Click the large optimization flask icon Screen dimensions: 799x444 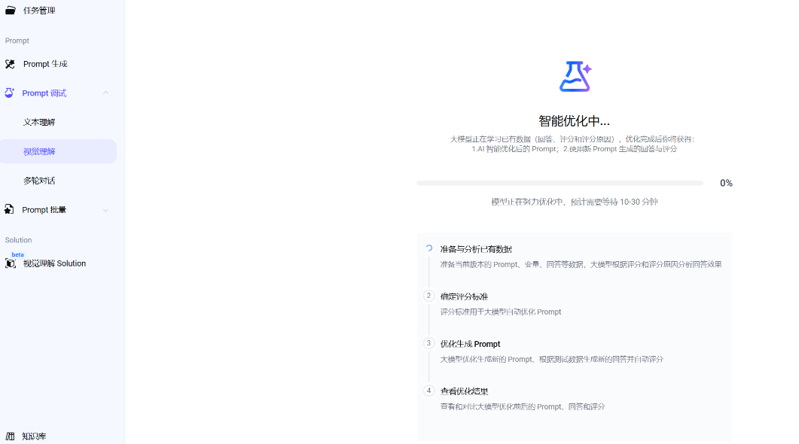[575, 76]
